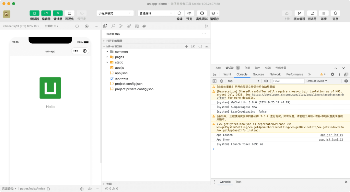This screenshot has height=192, width=350.
Task: Select the Wxml devtools tab
Action: coord(227,74)
